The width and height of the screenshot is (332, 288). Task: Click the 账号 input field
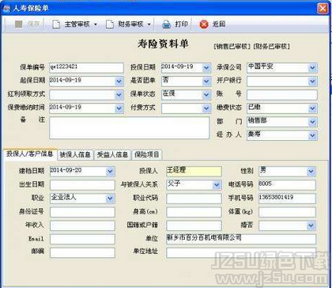pos(282,95)
